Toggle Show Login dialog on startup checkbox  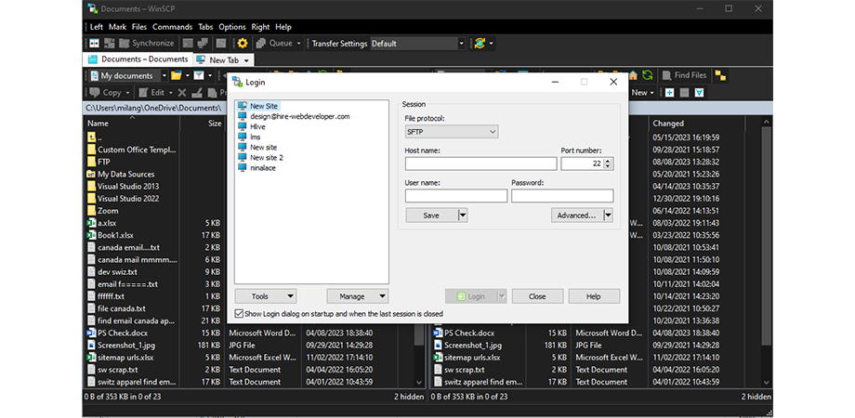238,314
